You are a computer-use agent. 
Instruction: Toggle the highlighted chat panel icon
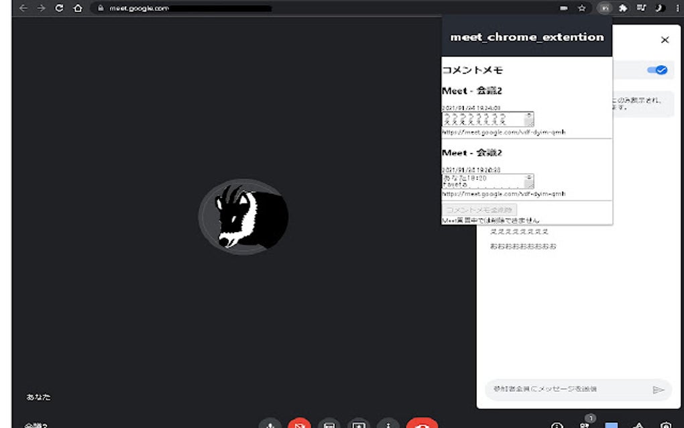(611, 425)
